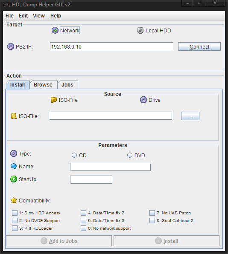Click the Connect button

pos(199,46)
